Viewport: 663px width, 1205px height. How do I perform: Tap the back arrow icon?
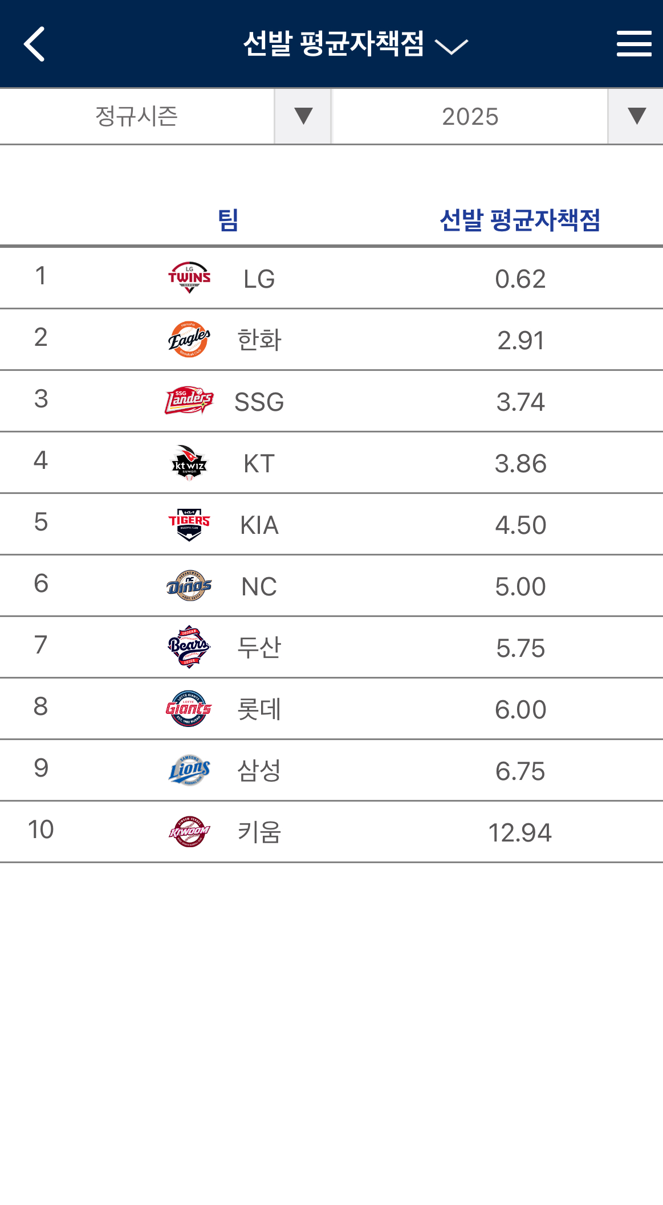click(35, 44)
